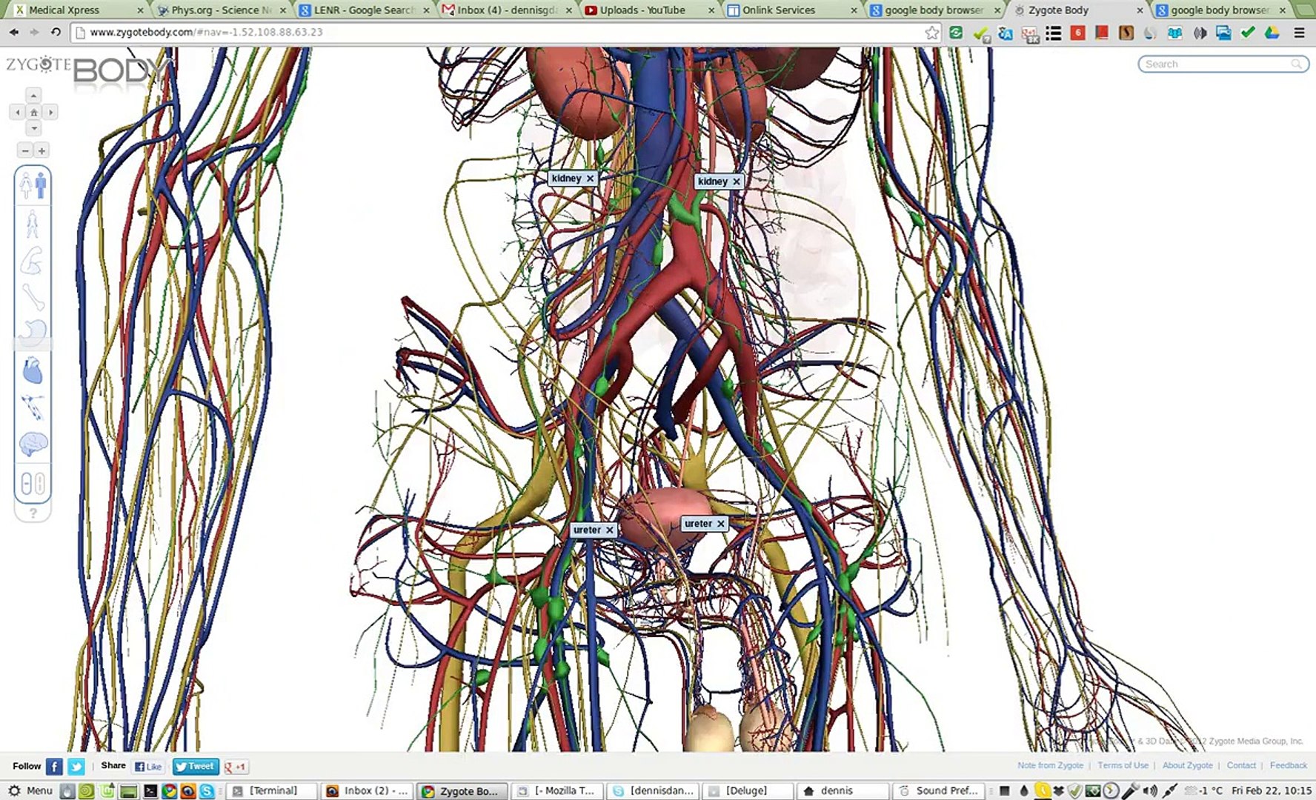
Task: Toggle the skin layer icon
Action: tap(33, 223)
